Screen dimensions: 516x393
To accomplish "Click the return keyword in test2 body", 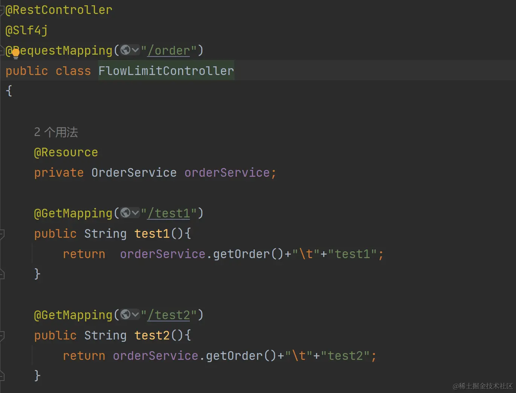I will tap(84, 356).
